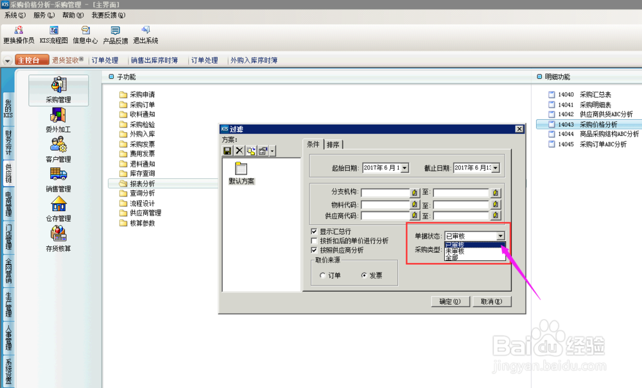The height and width of the screenshot is (388, 642).
Task: Open the 我要反馈 menu
Action: (108, 15)
